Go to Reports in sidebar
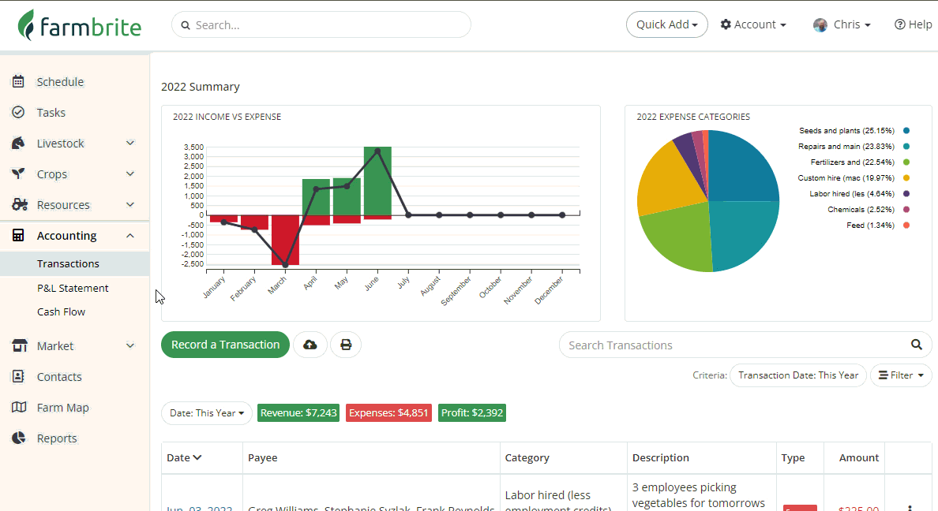The height and width of the screenshot is (511, 938). pyautogui.click(x=57, y=438)
